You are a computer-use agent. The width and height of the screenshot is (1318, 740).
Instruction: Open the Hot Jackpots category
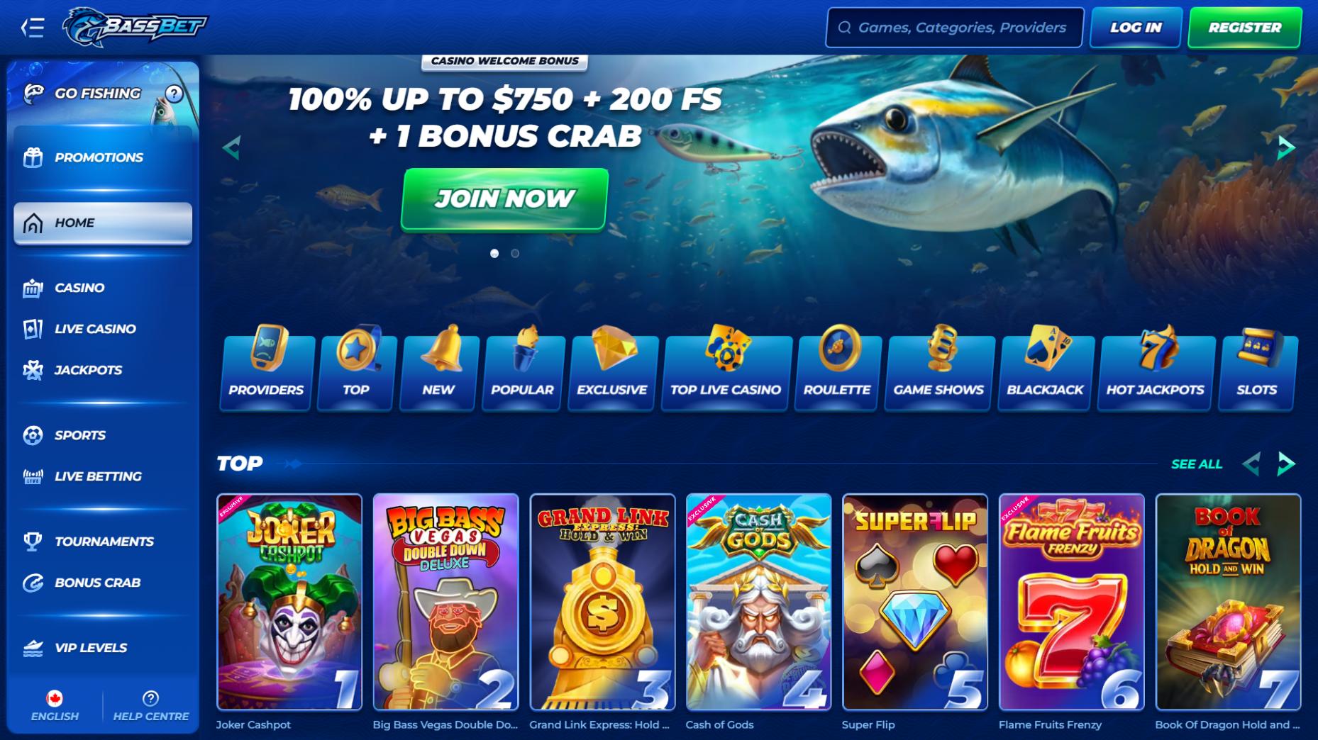1155,369
